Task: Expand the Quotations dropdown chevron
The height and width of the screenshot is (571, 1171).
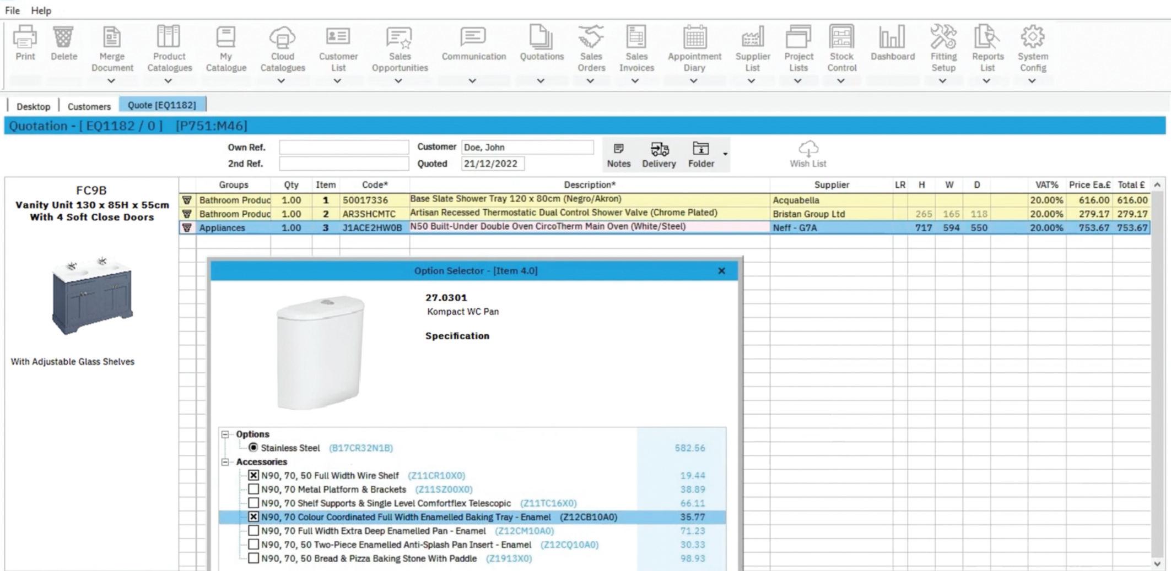Action: pyautogui.click(x=541, y=81)
